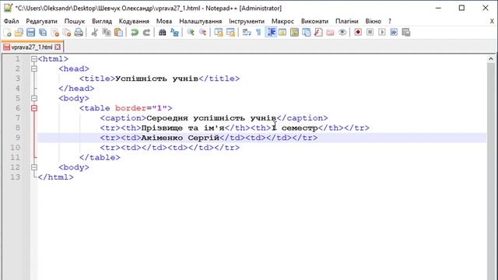
Task: Close the document with the menu-bar X
Action: tap(492, 21)
